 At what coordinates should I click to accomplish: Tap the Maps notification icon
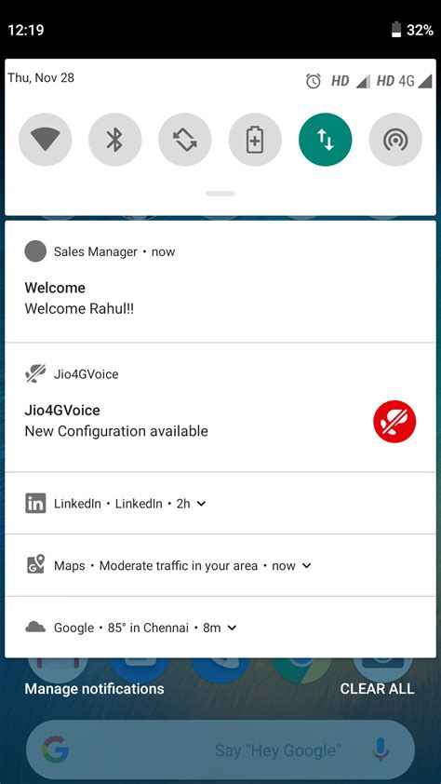(35, 565)
